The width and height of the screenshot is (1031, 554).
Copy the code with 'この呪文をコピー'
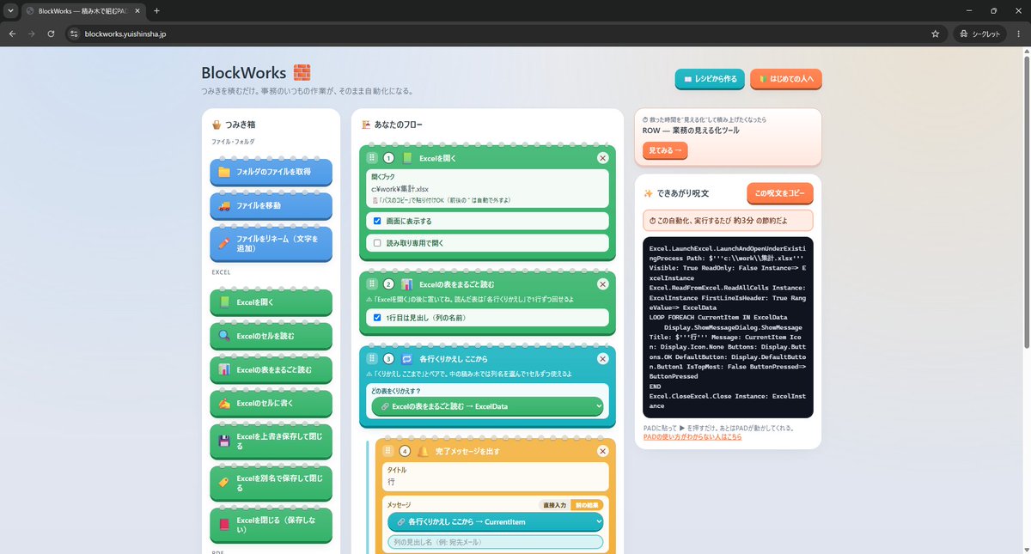point(780,193)
